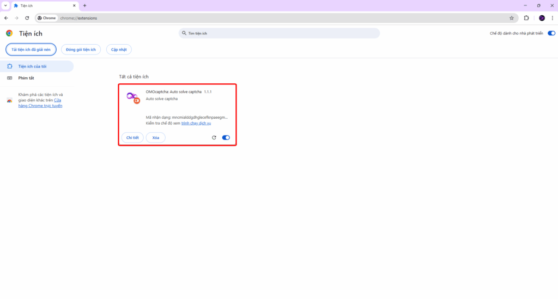Minimize the Chrome window

pyautogui.click(x=525, y=5)
